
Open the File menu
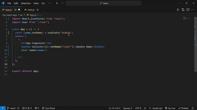click(9, 3)
